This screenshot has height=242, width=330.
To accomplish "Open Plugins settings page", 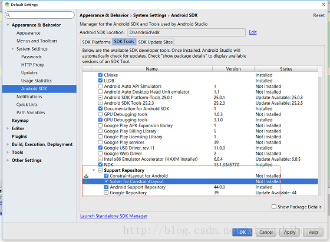I will click(x=19, y=137).
